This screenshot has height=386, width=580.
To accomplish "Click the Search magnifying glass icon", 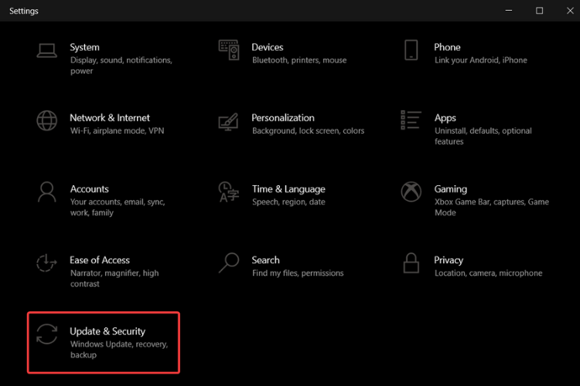I will coord(229,262).
